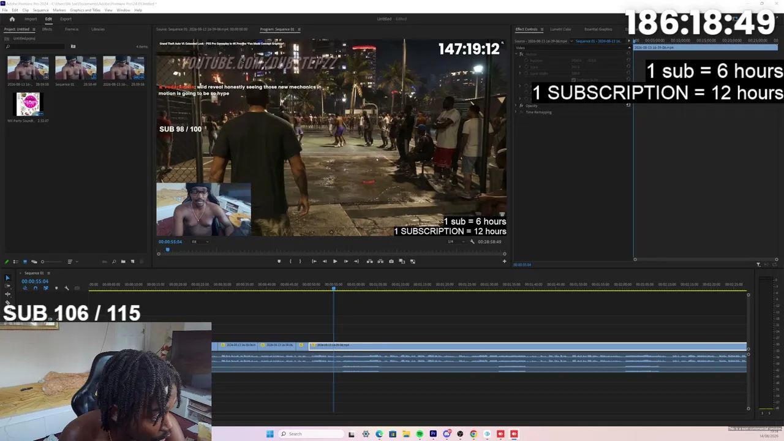Image resolution: width=784 pixels, height=441 pixels.
Task: Expand the Opacity effect property
Action: (x=516, y=106)
